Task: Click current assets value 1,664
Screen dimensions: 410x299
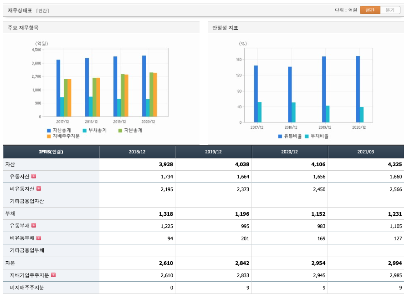Action: [x=243, y=177]
